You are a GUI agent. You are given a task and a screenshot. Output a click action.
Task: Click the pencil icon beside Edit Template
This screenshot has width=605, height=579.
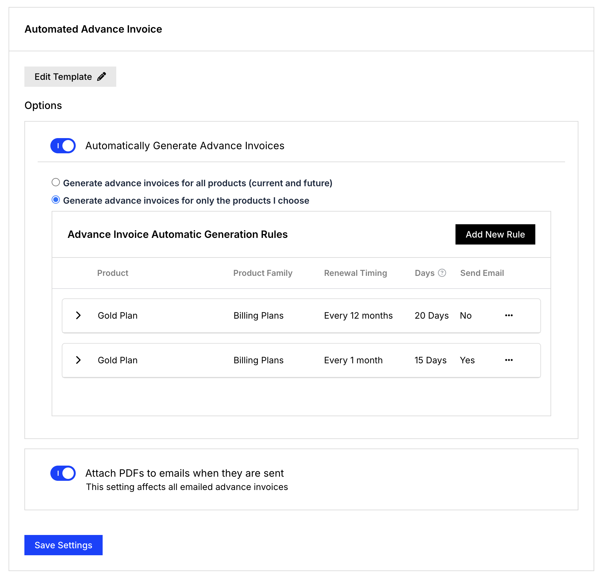coord(101,77)
